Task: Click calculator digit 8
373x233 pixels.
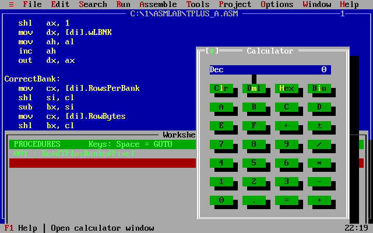Action: [254, 144]
